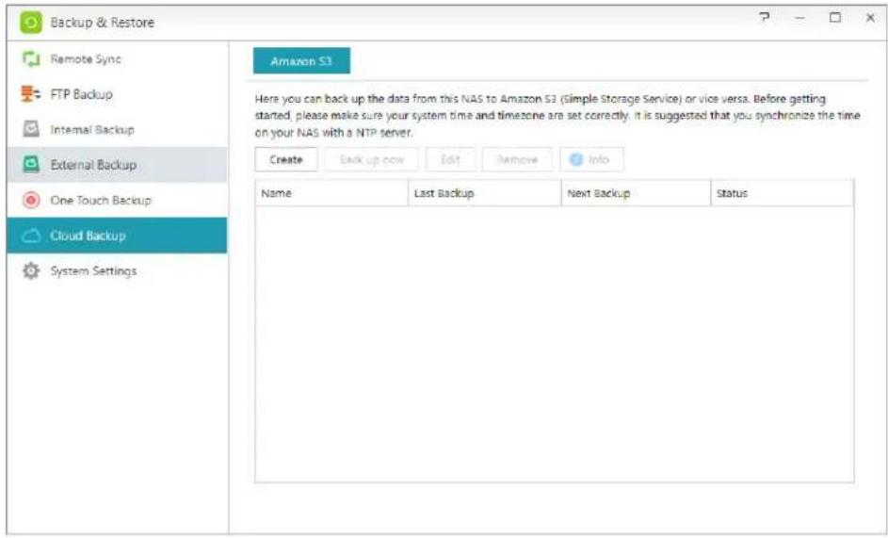The image size is (888, 538).
Task: Click the Create button
Action: [x=286, y=159]
